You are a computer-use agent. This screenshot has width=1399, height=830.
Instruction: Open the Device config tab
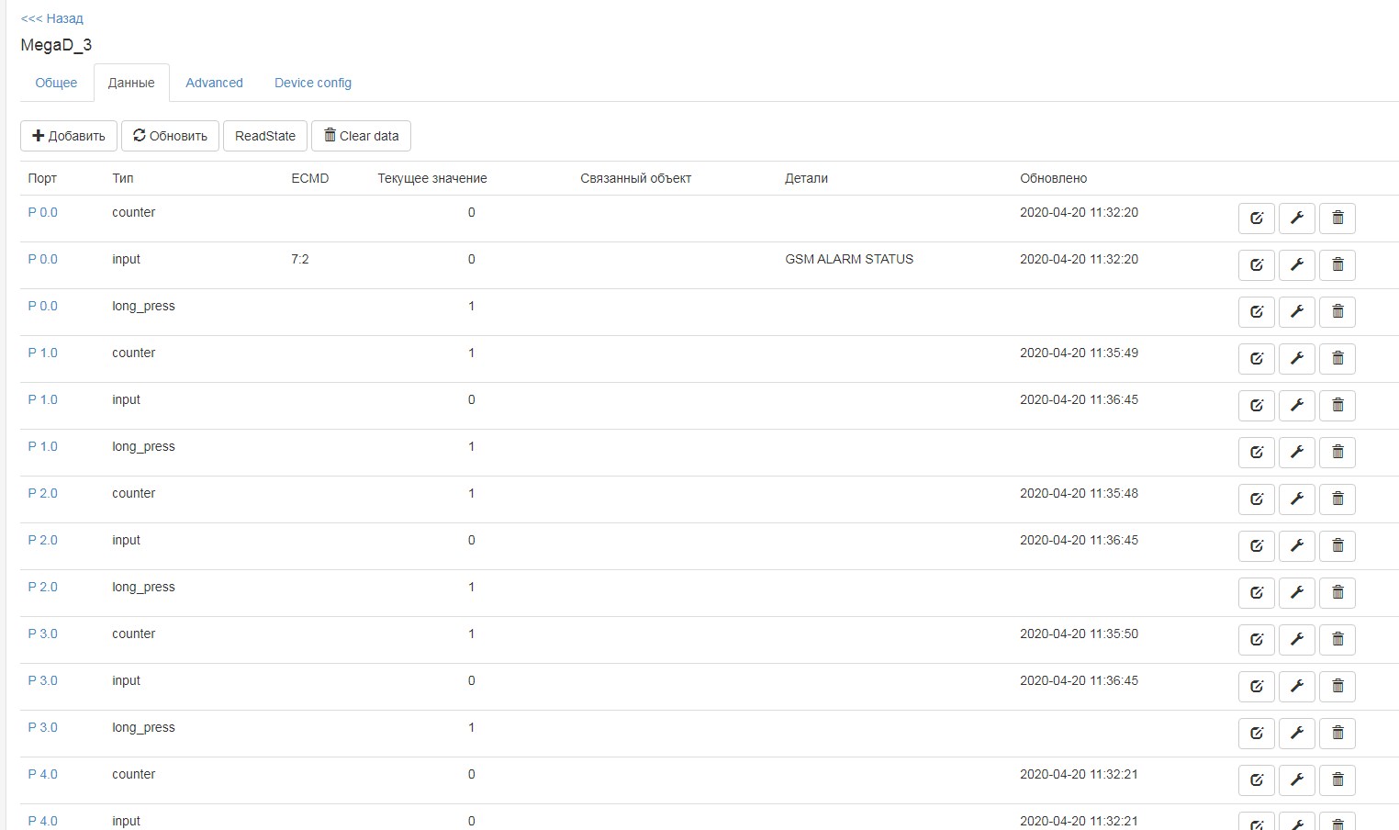point(312,83)
